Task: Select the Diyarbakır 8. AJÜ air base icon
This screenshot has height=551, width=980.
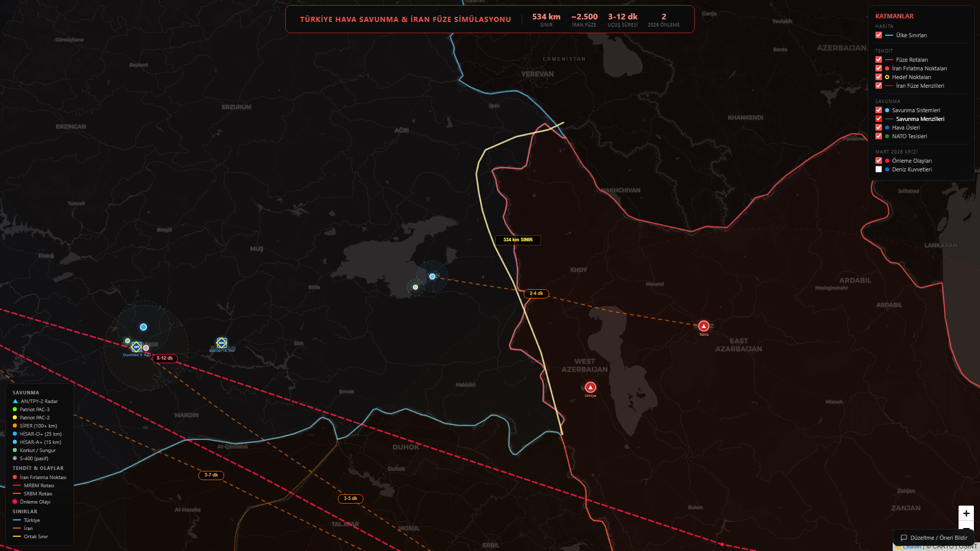Action: [136, 347]
